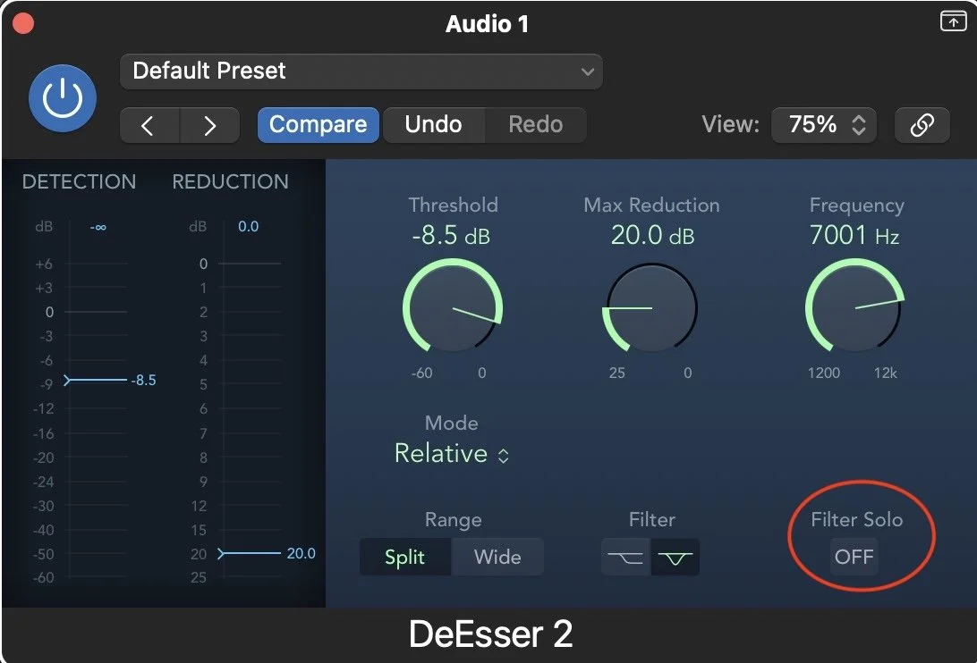
Task: Click the Frequency label
Action: tap(856, 206)
